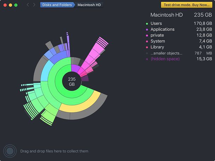Click the yellow segment of the sunburst
The image size is (215, 161).
(x=82, y=107)
